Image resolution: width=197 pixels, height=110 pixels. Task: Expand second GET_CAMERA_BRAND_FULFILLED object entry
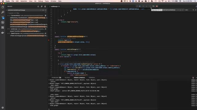(49, 100)
